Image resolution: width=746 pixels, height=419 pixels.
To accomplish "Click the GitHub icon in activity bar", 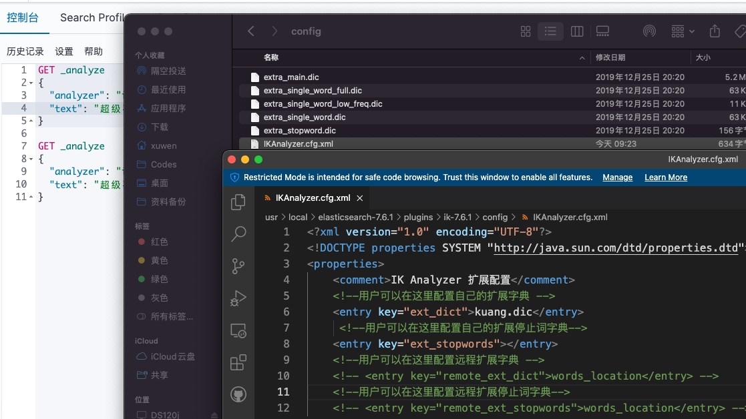I will click(238, 394).
